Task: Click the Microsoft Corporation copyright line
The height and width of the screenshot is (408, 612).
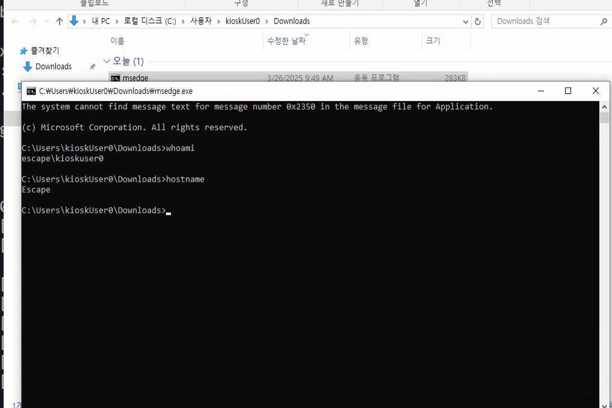Action: 135,128
